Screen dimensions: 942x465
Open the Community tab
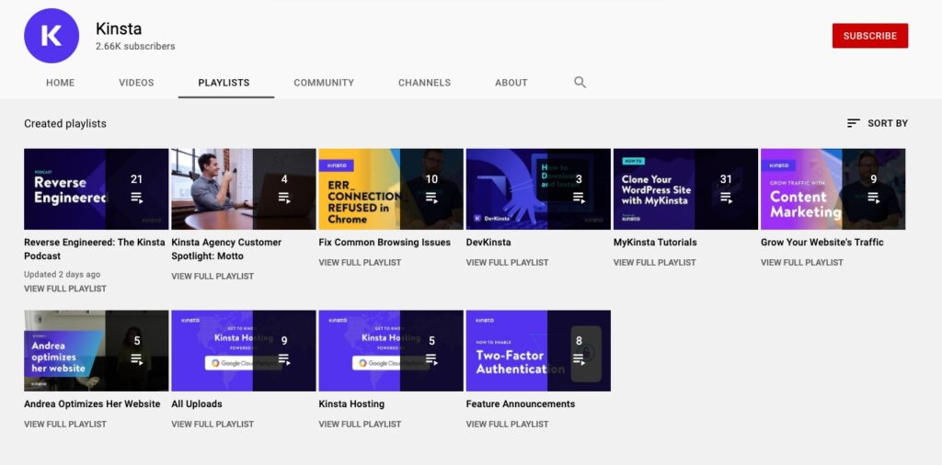coord(324,83)
